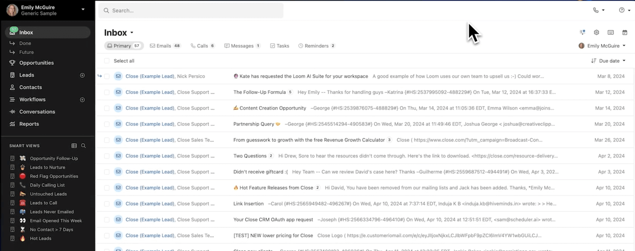
Task: Go to Workflows in sidebar
Action: point(32,100)
